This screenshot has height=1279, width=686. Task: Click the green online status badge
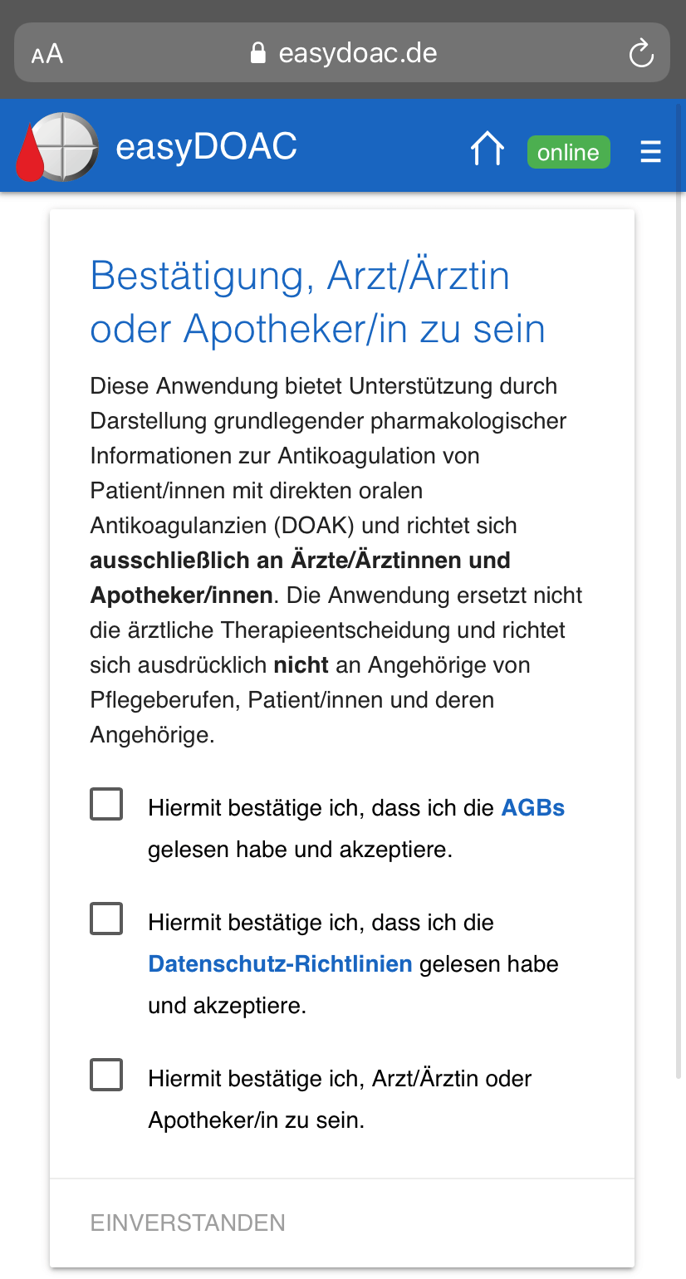coord(568,152)
